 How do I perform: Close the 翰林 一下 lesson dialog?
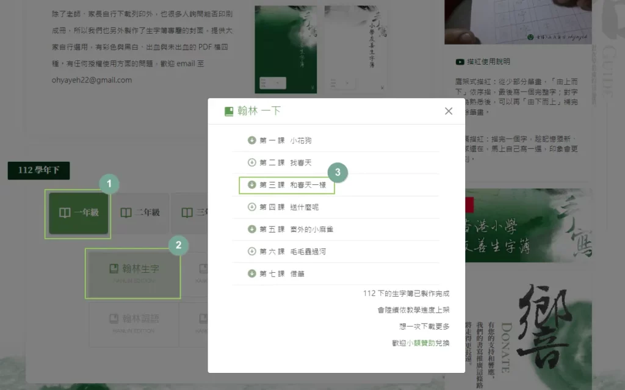point(449,111)
